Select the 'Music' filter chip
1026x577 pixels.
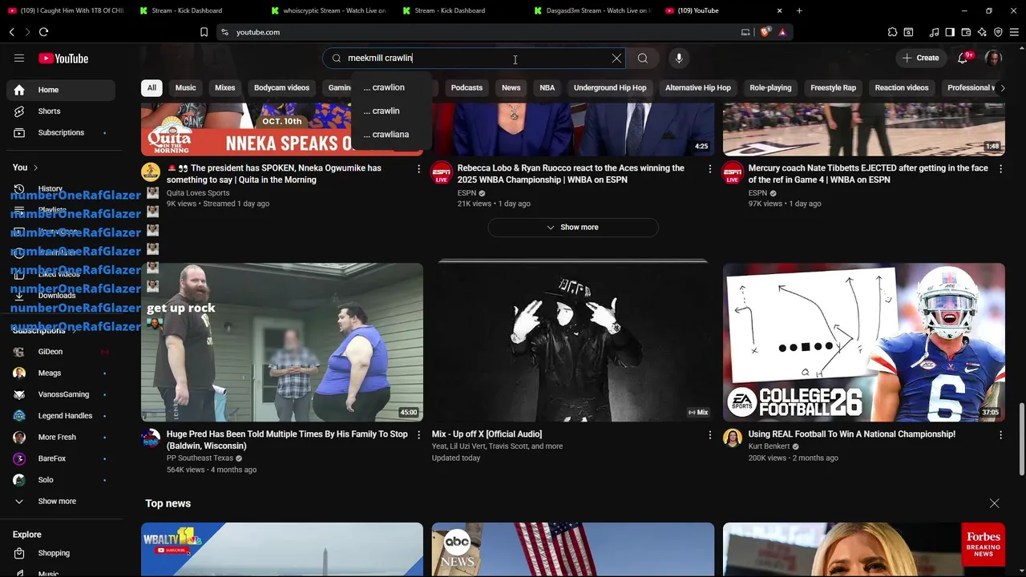click(185, 88)
